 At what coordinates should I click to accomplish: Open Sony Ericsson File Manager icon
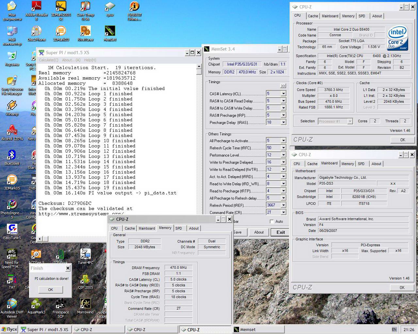tap(12, 85)
